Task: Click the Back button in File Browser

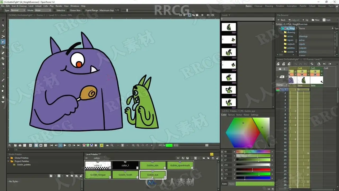Action: pos(281,20)
